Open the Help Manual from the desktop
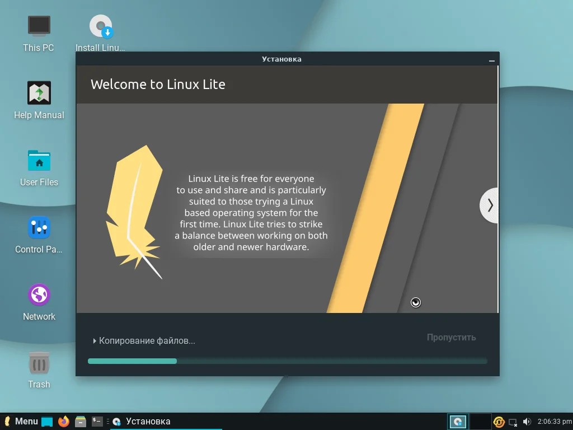This screenshot has height=430, width=573. coord(39,94)
